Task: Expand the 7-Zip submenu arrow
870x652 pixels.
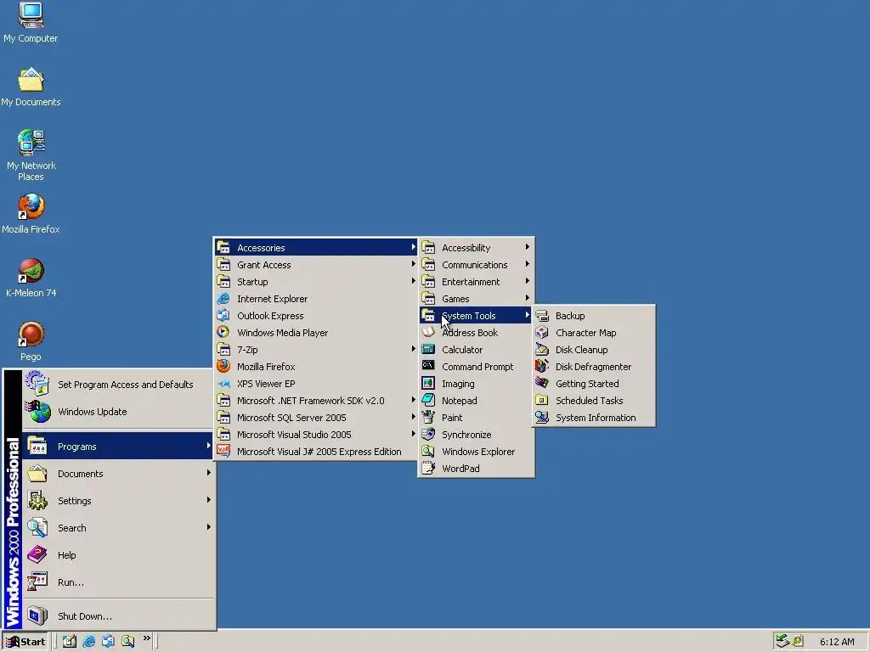Action: pyautogui.click(x=414, y=349)
